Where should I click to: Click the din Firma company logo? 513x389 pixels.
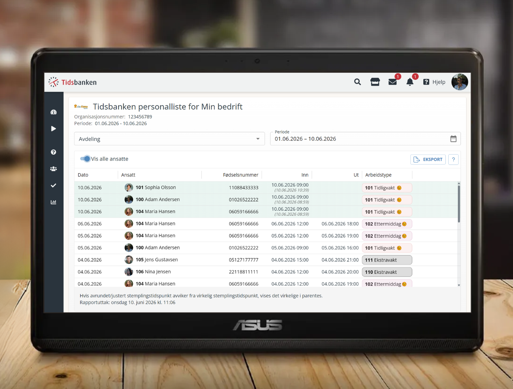[x=81, y=107]
